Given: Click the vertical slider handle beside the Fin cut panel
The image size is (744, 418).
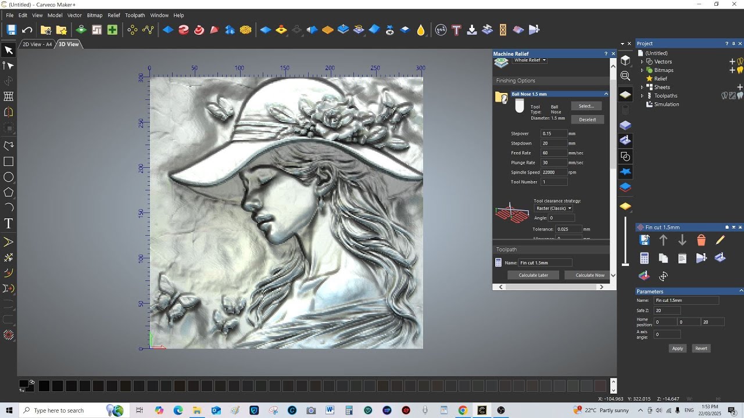Looking at the screenshot, I should coord(625,264).
